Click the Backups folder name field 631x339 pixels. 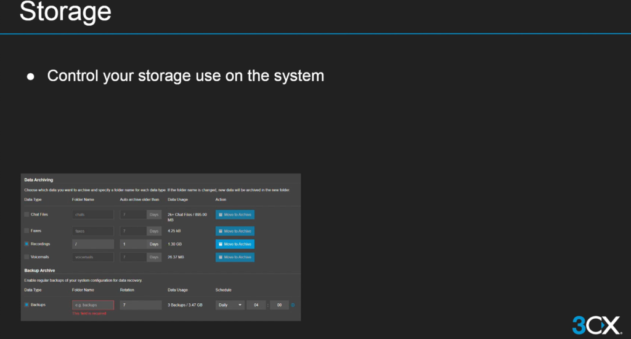[93, 305]
